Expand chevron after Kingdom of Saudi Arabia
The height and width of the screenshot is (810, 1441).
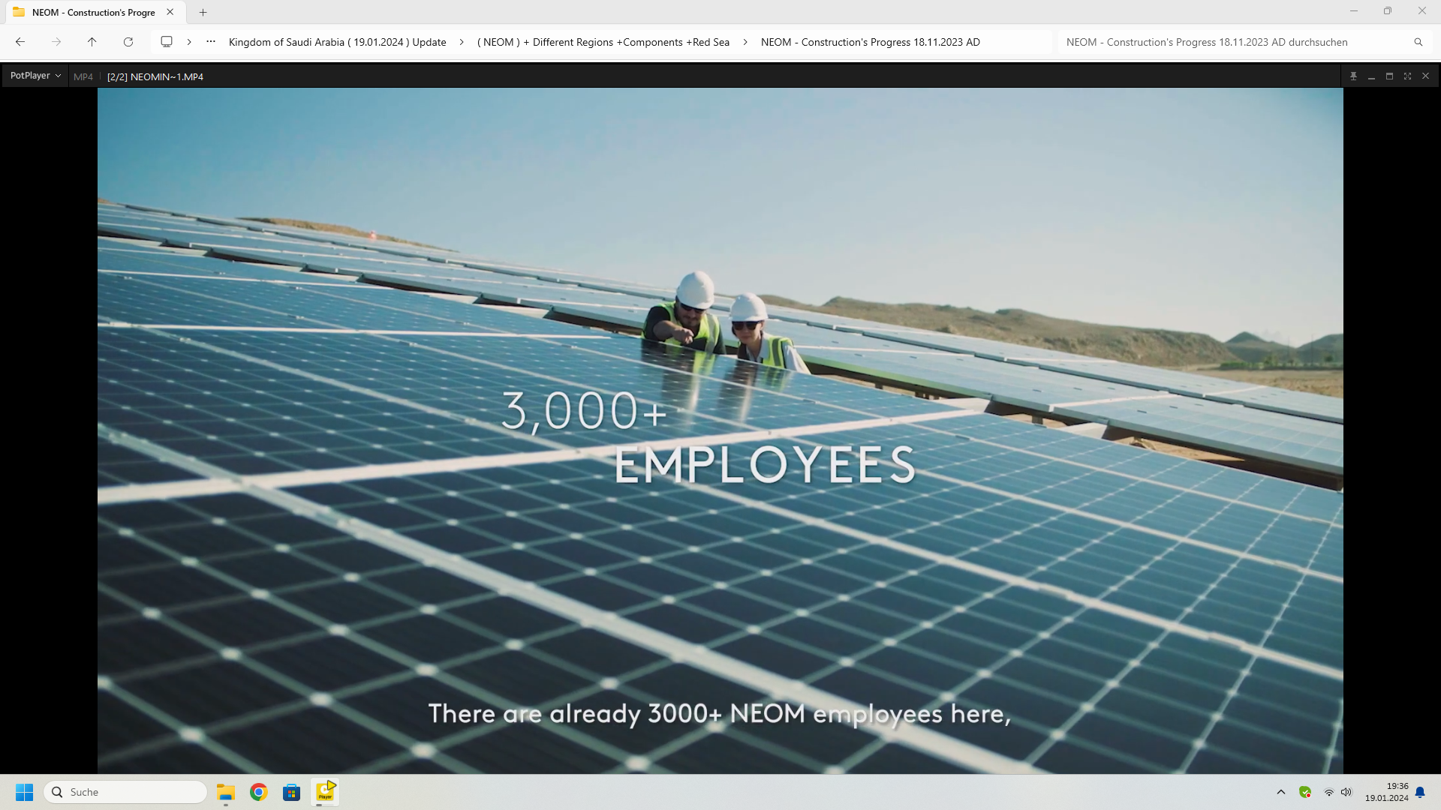462,42
